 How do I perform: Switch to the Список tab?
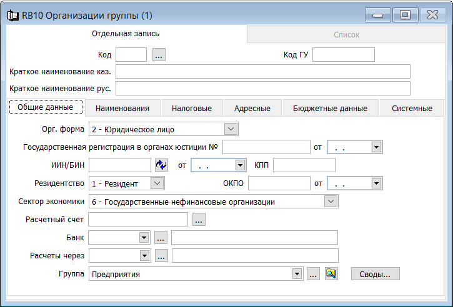point(346,35)
